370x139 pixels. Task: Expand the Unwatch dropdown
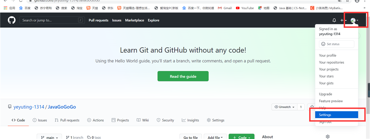[284, 107]
